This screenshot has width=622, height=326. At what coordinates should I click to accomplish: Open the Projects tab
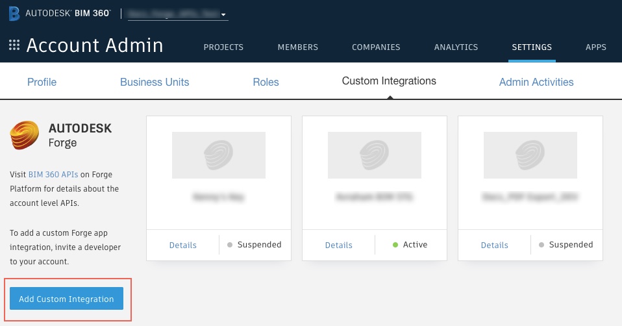[223, 47]
